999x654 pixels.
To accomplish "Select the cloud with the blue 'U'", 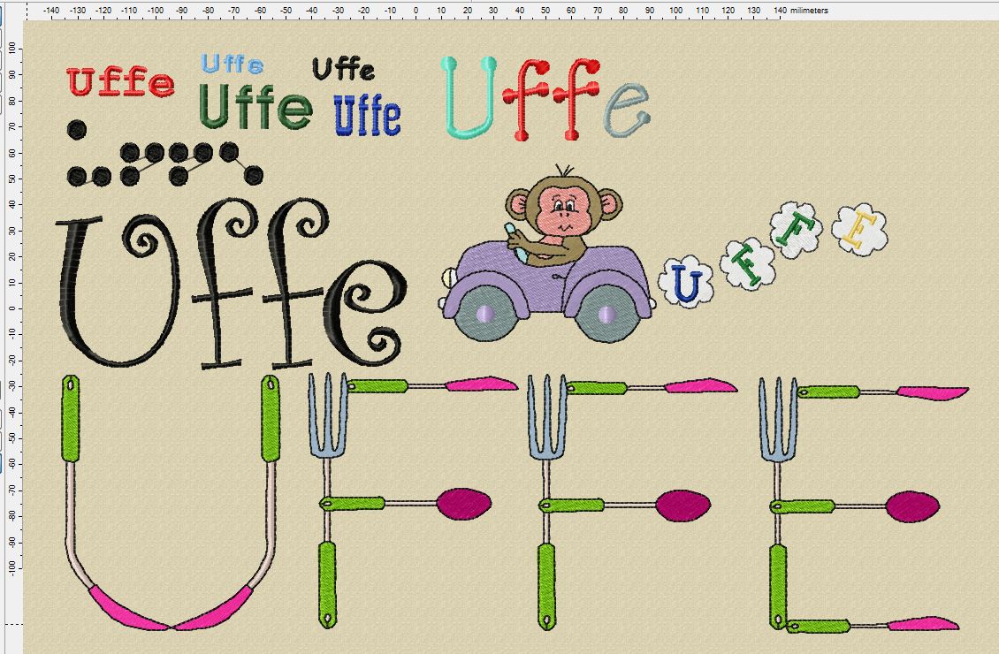I will click(687, 282).
